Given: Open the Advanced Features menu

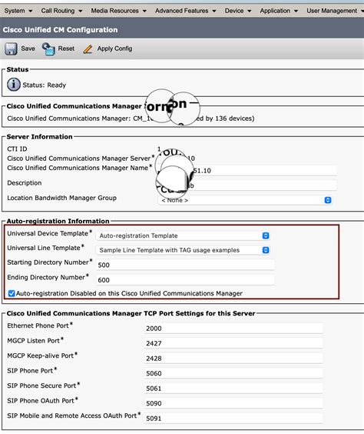Looking at the screenshot, I should [x=185, y=11].
